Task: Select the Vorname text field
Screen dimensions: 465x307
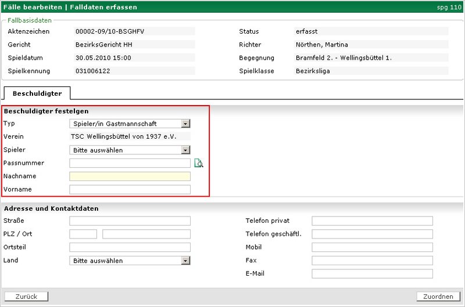Action: click(x=130, y=190)
